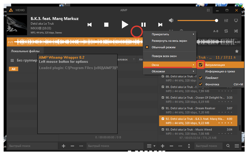Screen dimensions: 248x157
Task: Open playlist misc ellipsis menu
Action: (x=180, y=146)
